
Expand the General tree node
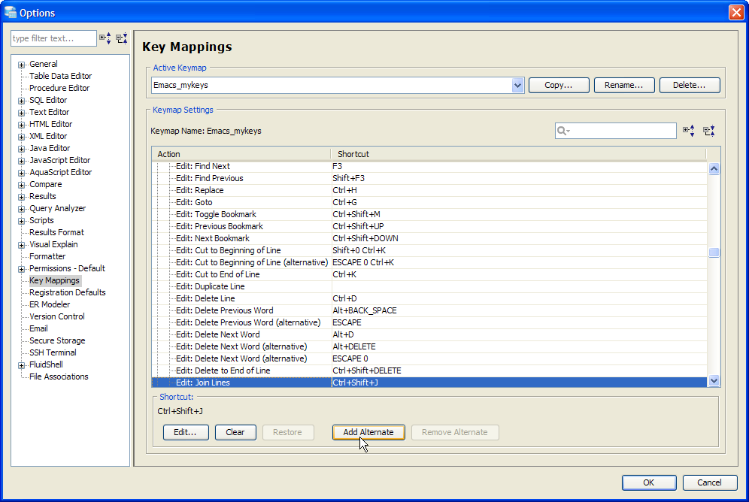(22, 65)
